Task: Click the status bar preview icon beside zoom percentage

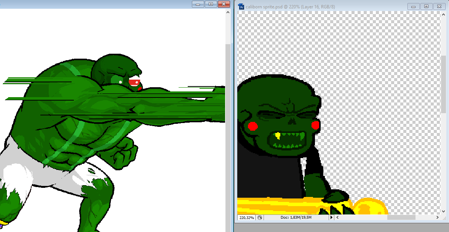Action: tap(260, 218)
